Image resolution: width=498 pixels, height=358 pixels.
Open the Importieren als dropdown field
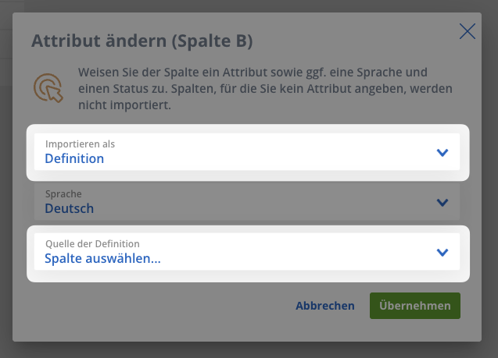(x=247, y=152)
